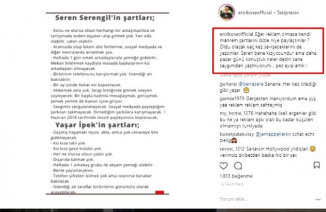Open my_home_1276 commenter profile
The width and height of the screenshot is (326, 212).
(237, 113)
